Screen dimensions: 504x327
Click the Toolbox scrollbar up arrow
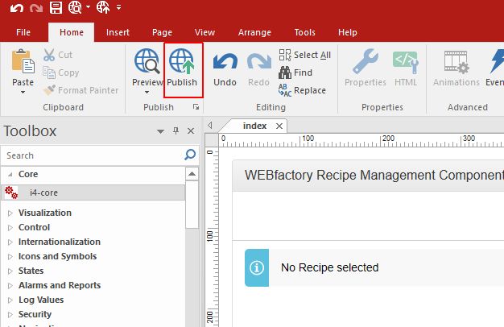click(x=192, y=174)
